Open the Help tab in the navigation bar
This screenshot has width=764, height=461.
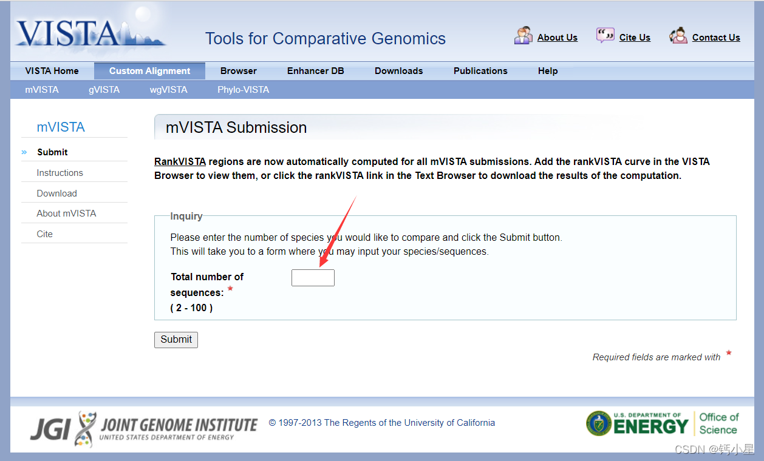pos(547,71)
